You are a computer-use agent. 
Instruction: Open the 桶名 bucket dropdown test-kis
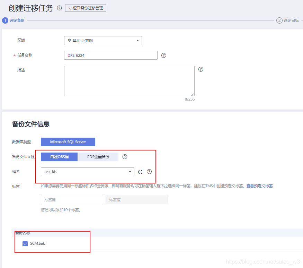point(88,172)
